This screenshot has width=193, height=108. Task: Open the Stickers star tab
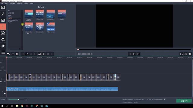(3, 33)
